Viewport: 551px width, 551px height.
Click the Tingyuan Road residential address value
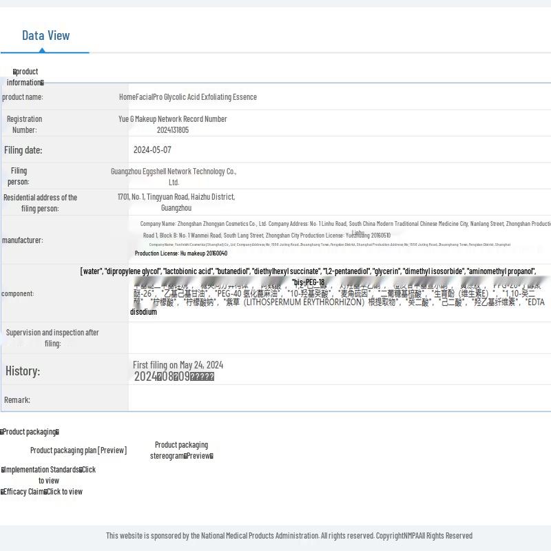click(x=176, y=202)
